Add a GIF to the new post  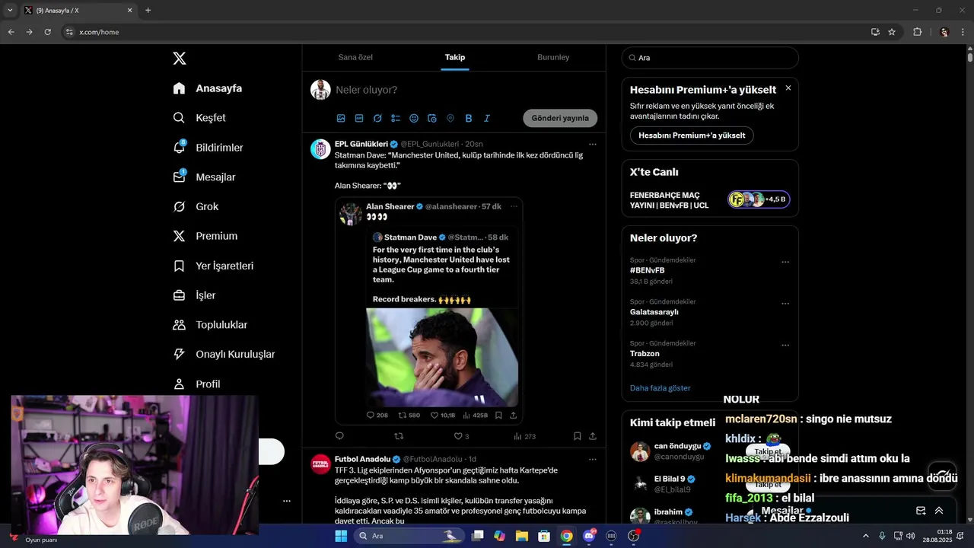pyautogui.click(x=359, y=119)
